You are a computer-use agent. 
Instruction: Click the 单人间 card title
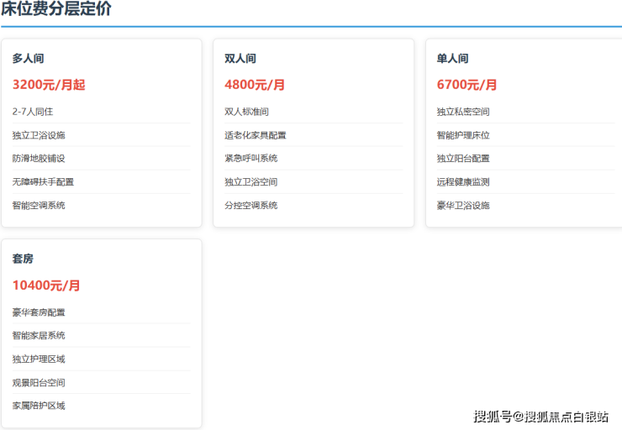point(452,59)
